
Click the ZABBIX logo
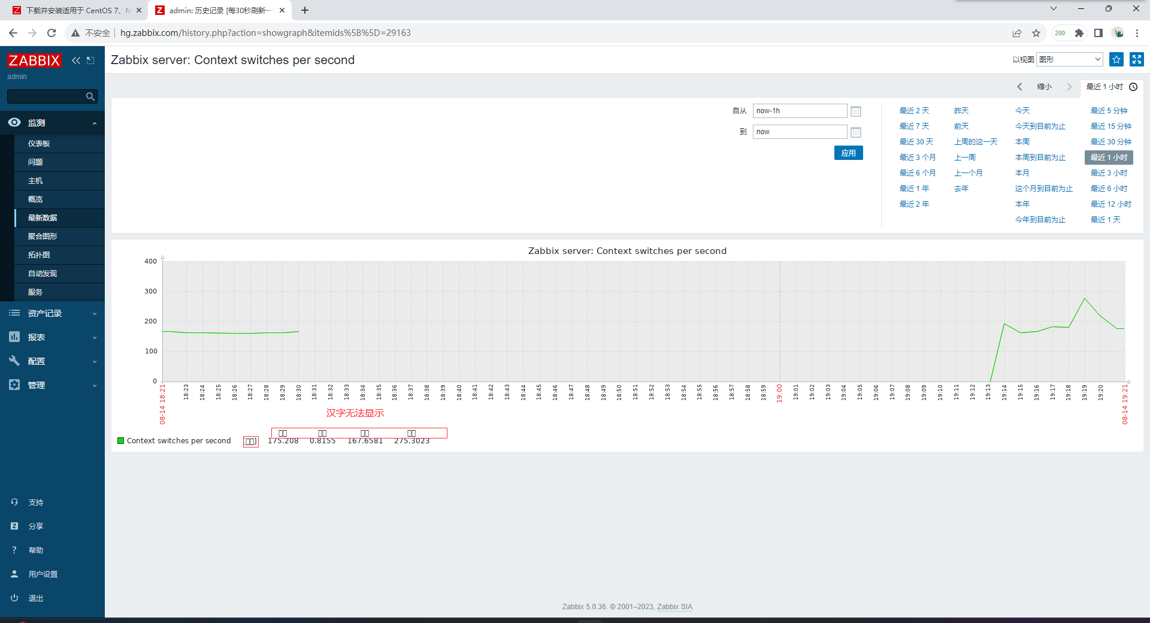34,61
